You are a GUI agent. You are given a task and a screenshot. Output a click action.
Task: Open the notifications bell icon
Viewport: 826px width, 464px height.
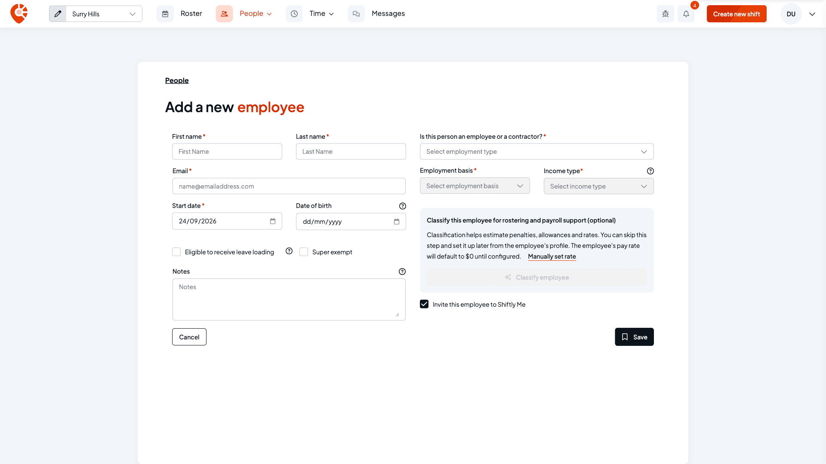tap(686, 14)
